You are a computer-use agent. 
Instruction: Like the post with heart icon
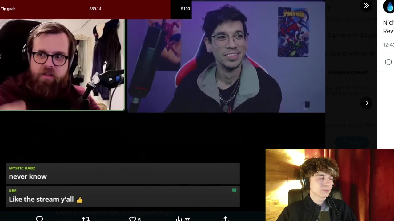click(x=133, y=219)
